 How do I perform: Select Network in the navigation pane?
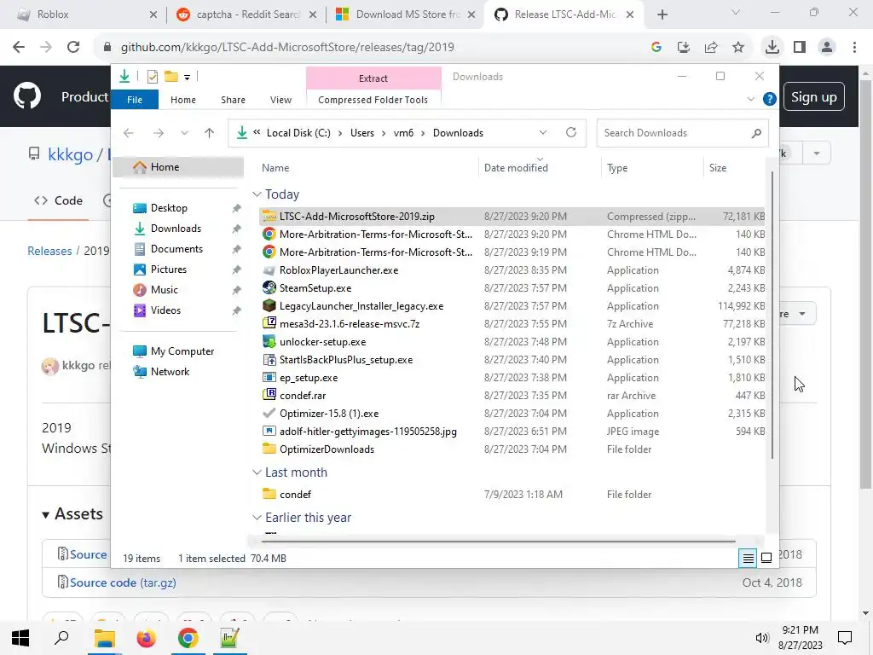click(x=170, y=372)
